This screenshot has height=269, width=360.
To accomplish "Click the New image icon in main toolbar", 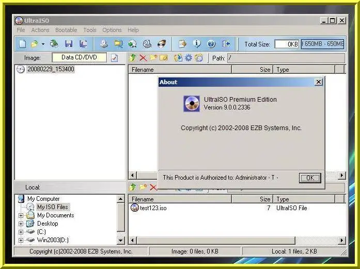I will (22, 43).
